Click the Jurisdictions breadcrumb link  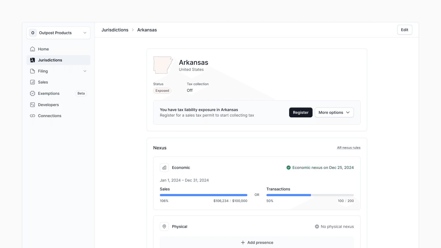point(115,30)
